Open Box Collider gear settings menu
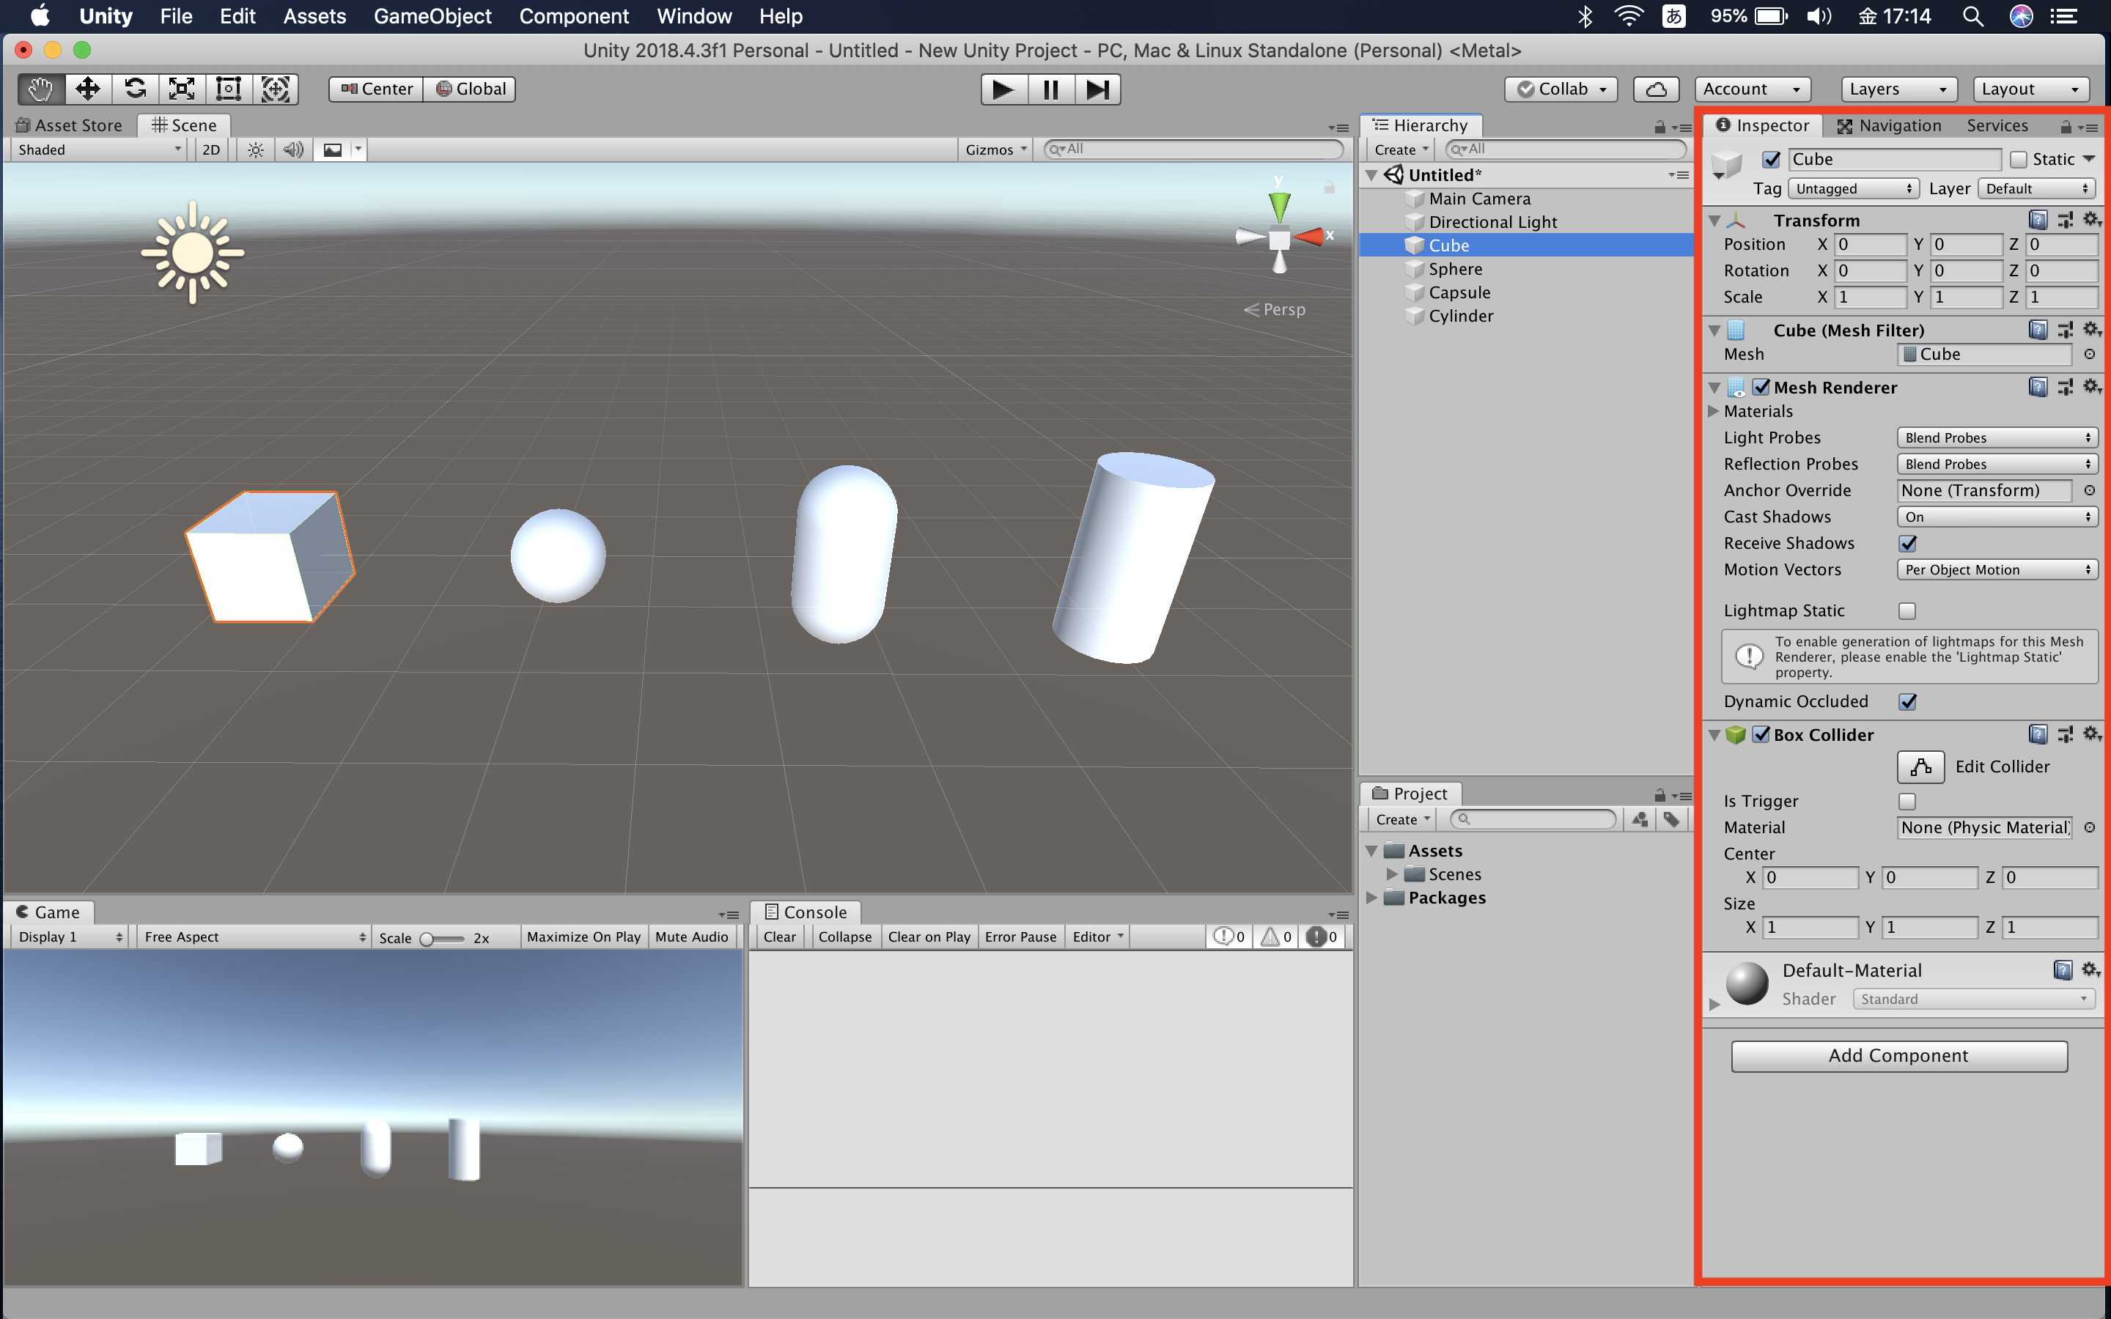Screen dimensions: 2111x1319 tap(2091, 734)
